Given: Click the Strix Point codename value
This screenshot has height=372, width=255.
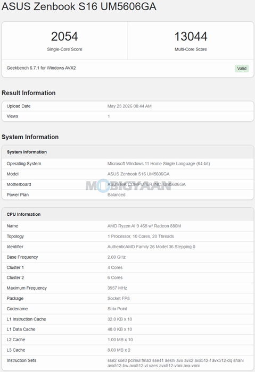Looking at the screenshot, I should [x=117, y=309].
